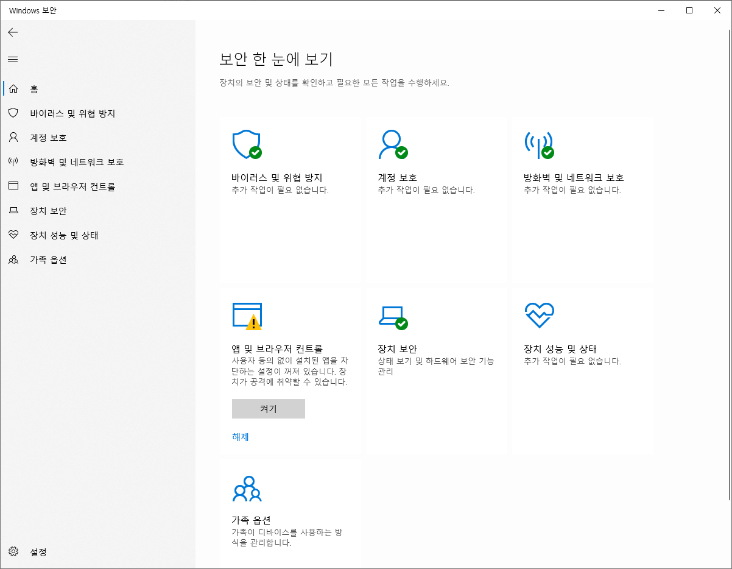Click the shield icon in sidebar
Screen dimensions: 732x569
pos(13,113)
